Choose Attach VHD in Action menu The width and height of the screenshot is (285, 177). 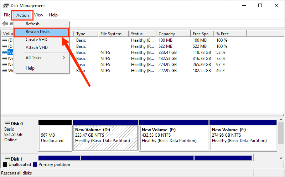click(36, 47)
